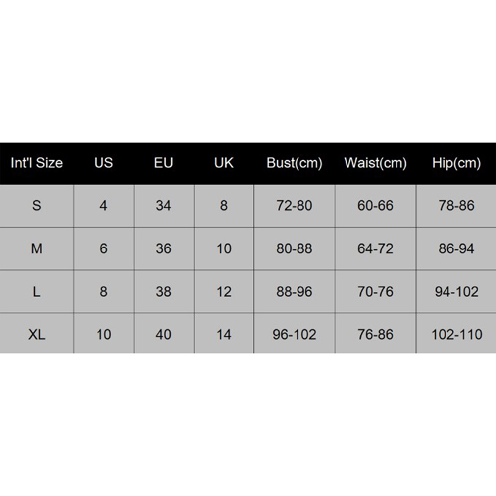
Task: Select the Waist(cm) column header
Action: pyautogui.click(x=375, y=163)
